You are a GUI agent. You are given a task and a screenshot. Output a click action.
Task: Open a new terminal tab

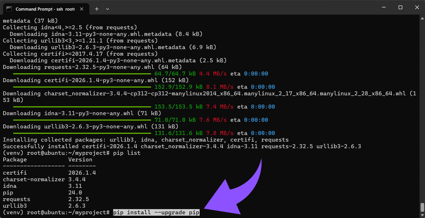(97, 9)
